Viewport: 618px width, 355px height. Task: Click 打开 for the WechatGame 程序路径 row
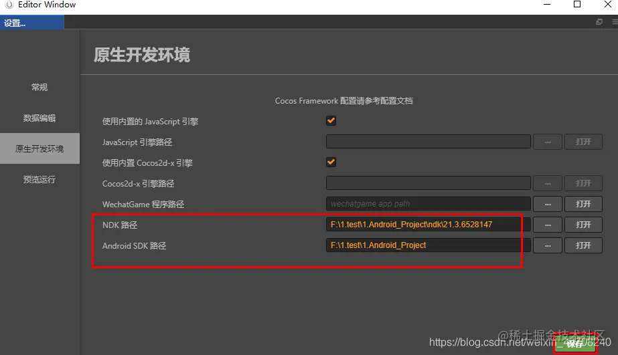(583, 204)
